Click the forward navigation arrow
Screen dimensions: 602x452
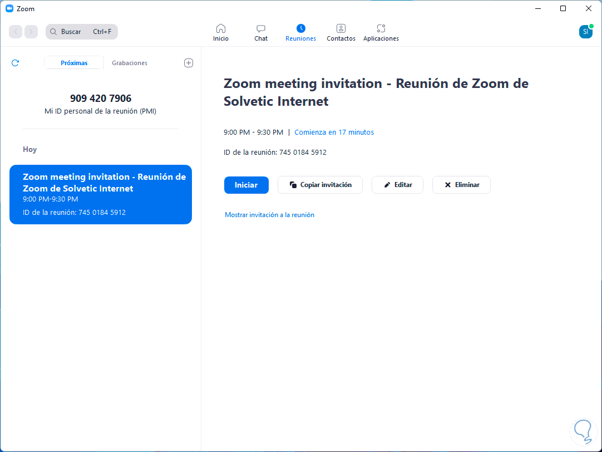[31, 32]
